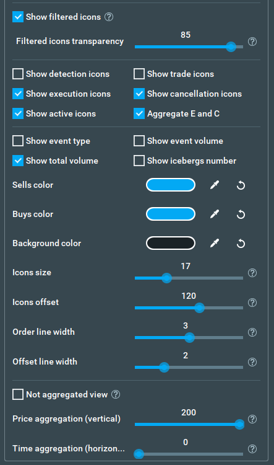Open help for Price aggregation (vertical)
Image resolution: width=274 pixels, height=465 pixels.
point(252,419)
